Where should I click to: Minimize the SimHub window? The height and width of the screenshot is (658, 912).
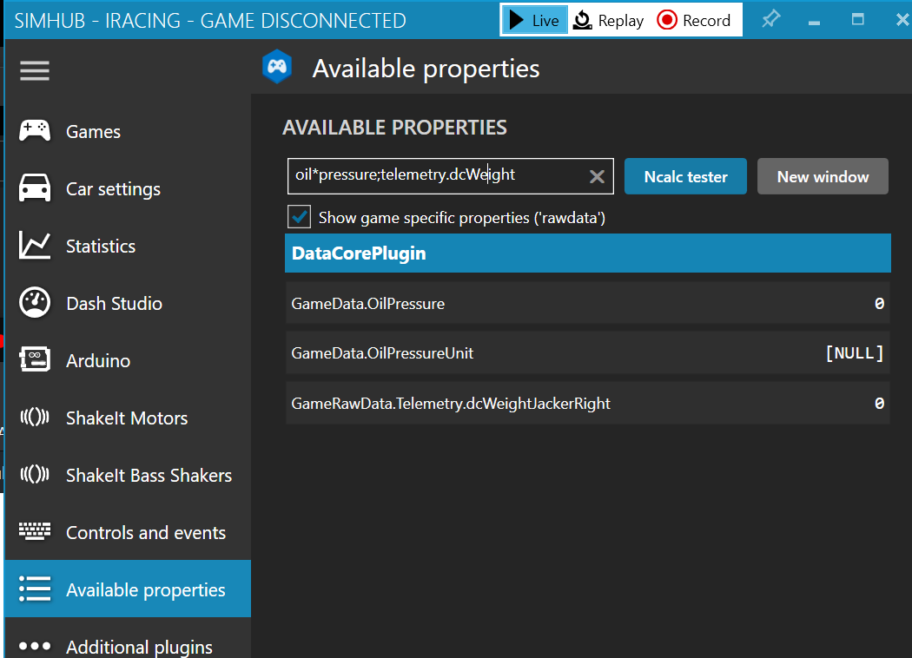point(815,22)
